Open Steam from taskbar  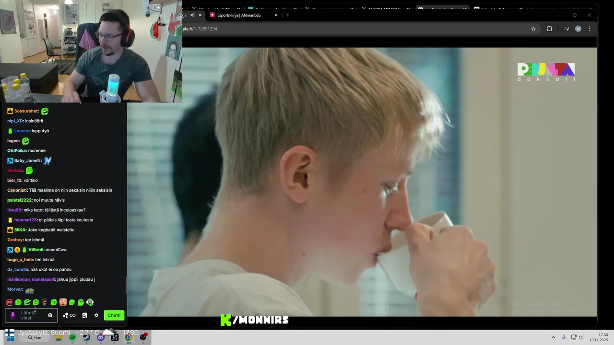tap(86, 338)
